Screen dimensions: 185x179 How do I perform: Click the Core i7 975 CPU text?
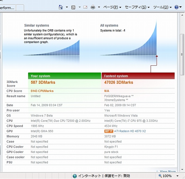click(x=131, y=121)
